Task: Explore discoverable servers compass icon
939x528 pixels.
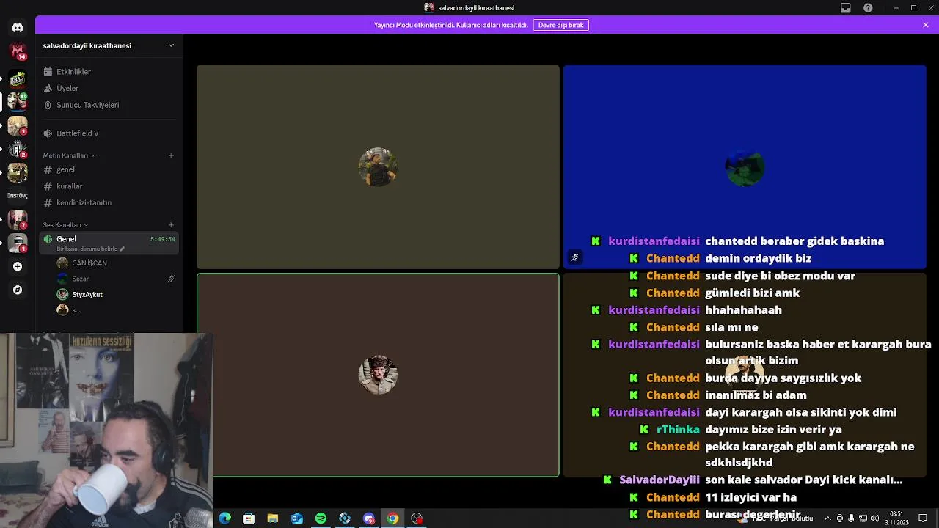Action: click(18, 290)
